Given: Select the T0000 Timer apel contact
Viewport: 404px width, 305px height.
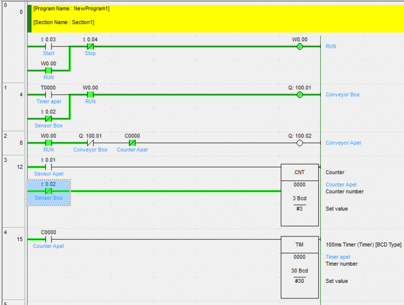Looking at the screenshot, I should (x=48, y=95).
